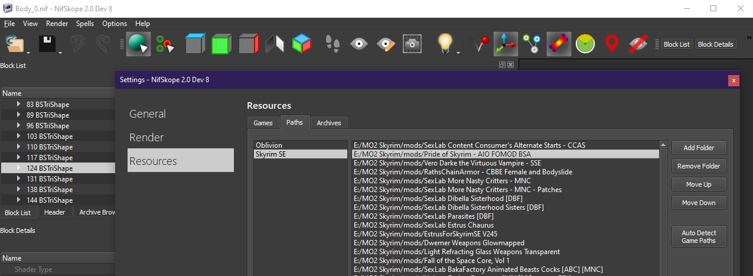Click the footsteps walk view icon
The image size is (753, 276).
[x=333, y=44]
